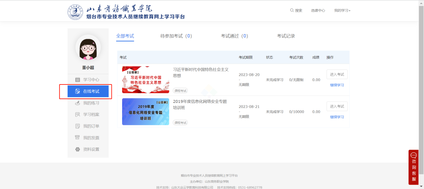Open the 咨询客服 chat bubble widget
424x189 pixels.
(x=414, y=167)
